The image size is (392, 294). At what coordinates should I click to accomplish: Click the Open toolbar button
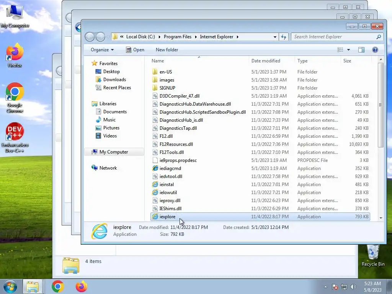(x=135, y=50)
